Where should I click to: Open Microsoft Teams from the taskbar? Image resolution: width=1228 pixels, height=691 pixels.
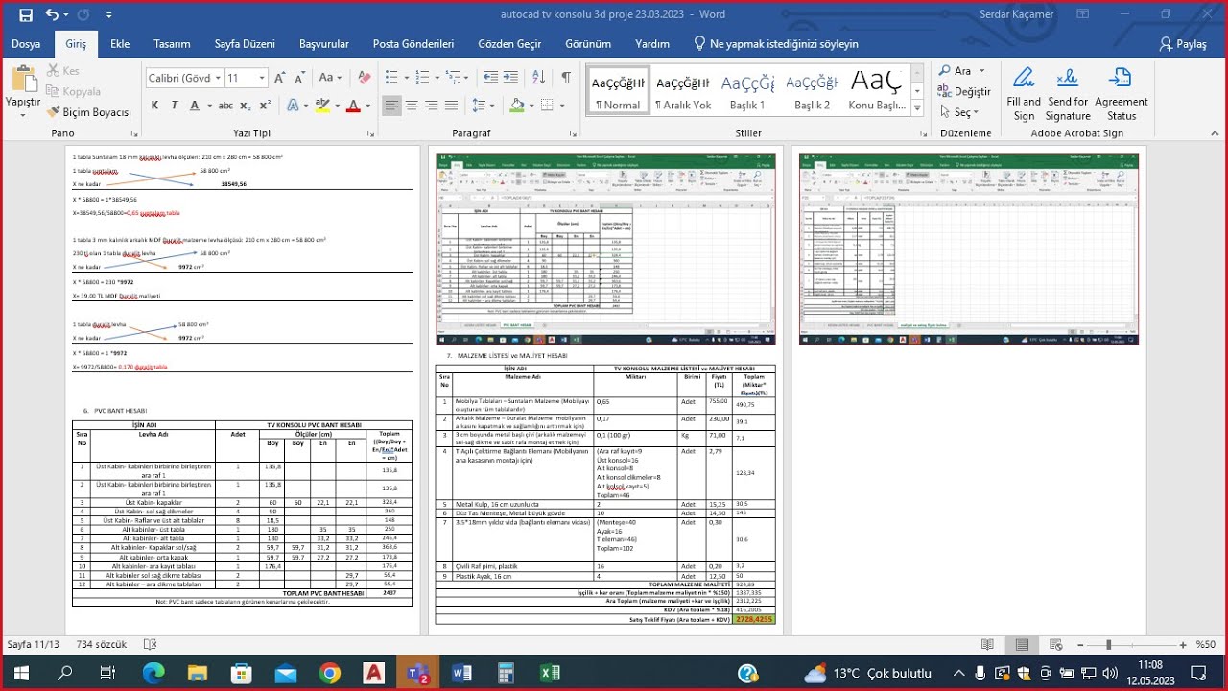click(x=417, y=673)
